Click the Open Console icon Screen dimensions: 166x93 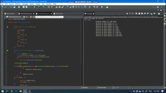pyautogui.click(x=159, y=14)
